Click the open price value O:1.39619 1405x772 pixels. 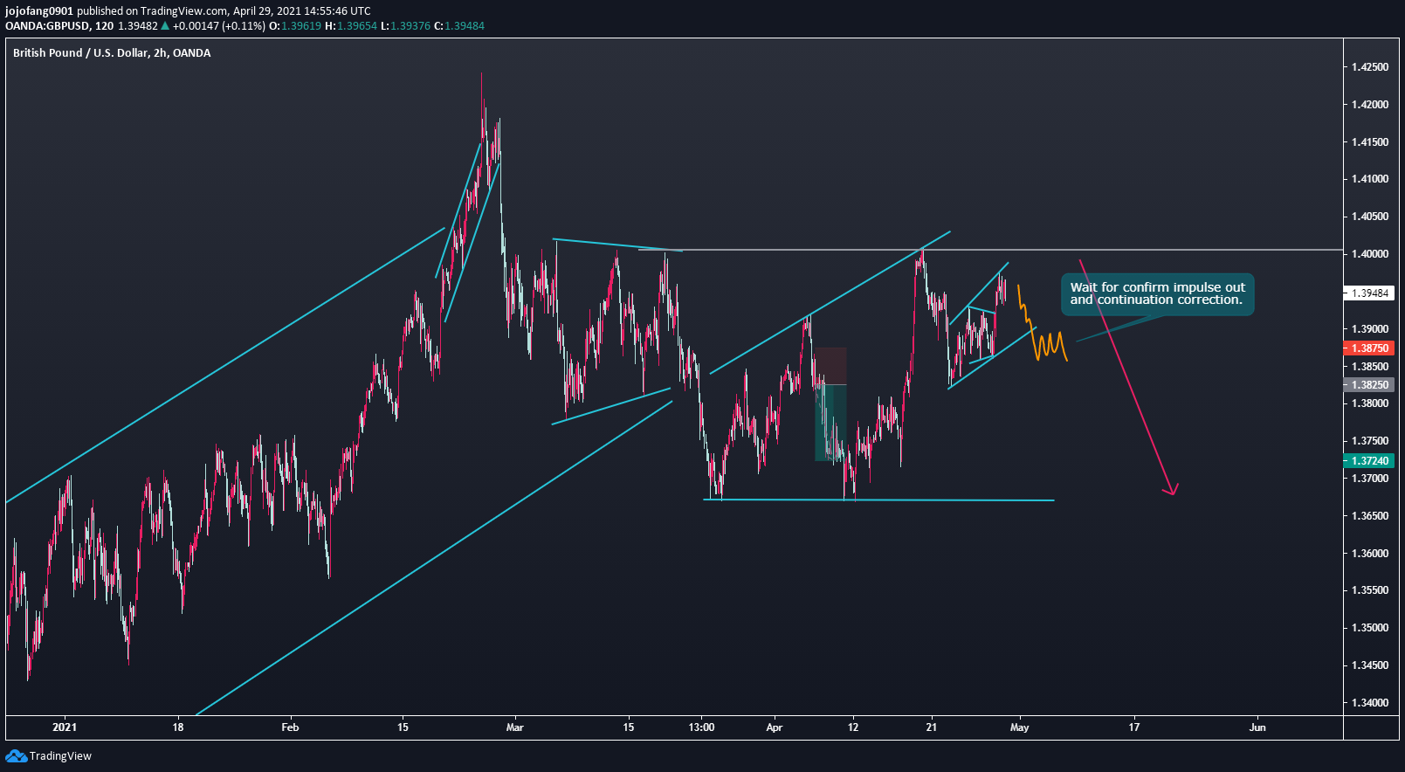point(295,26)
